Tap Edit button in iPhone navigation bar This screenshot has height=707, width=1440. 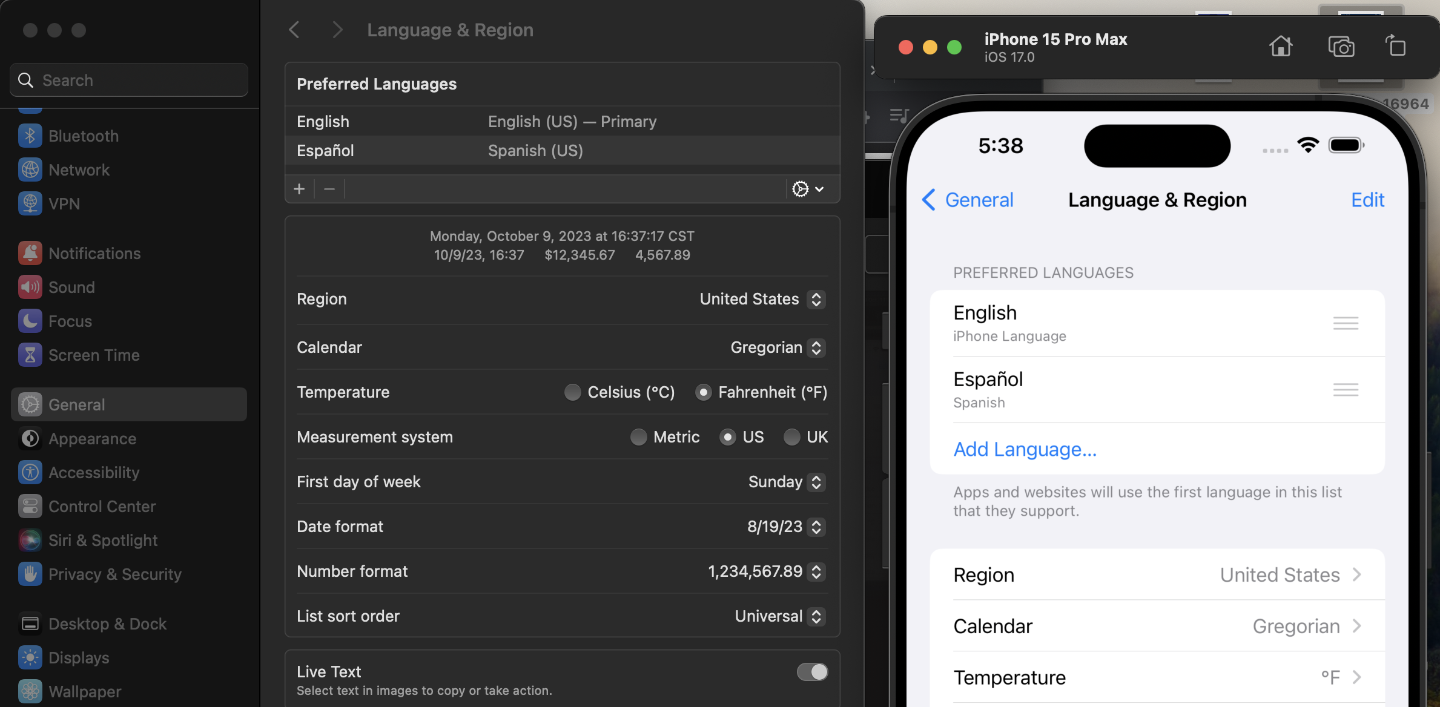pyautogui.click(x=1367, y=200)
